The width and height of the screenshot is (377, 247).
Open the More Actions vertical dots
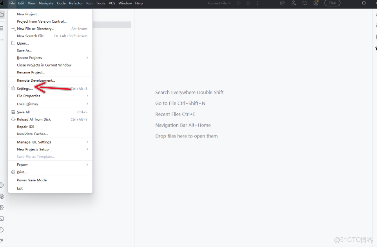[x=258, y=3]
